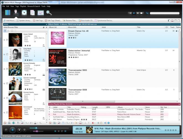The width and height of the screenshot is (183, 139).
Task: Switch to list view mode icon
Action: (x=130, y=13)
